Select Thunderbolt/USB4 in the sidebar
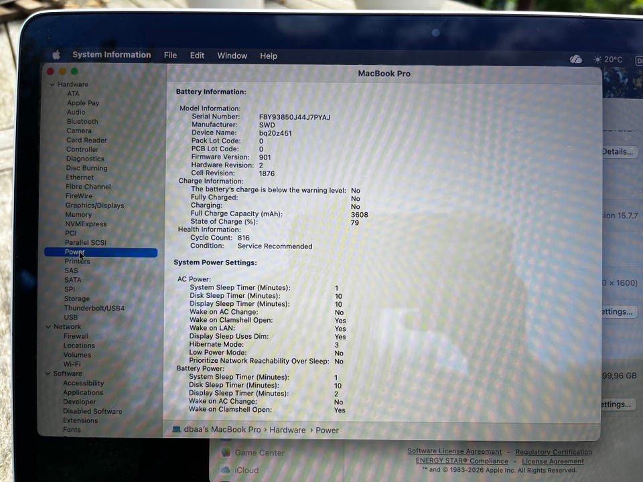The width and height of the screenshot is (643, 482). [x=94, y=308]
